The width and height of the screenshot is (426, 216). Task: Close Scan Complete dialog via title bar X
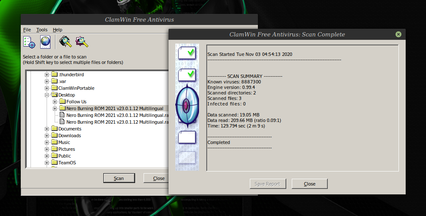click(398, 34)
